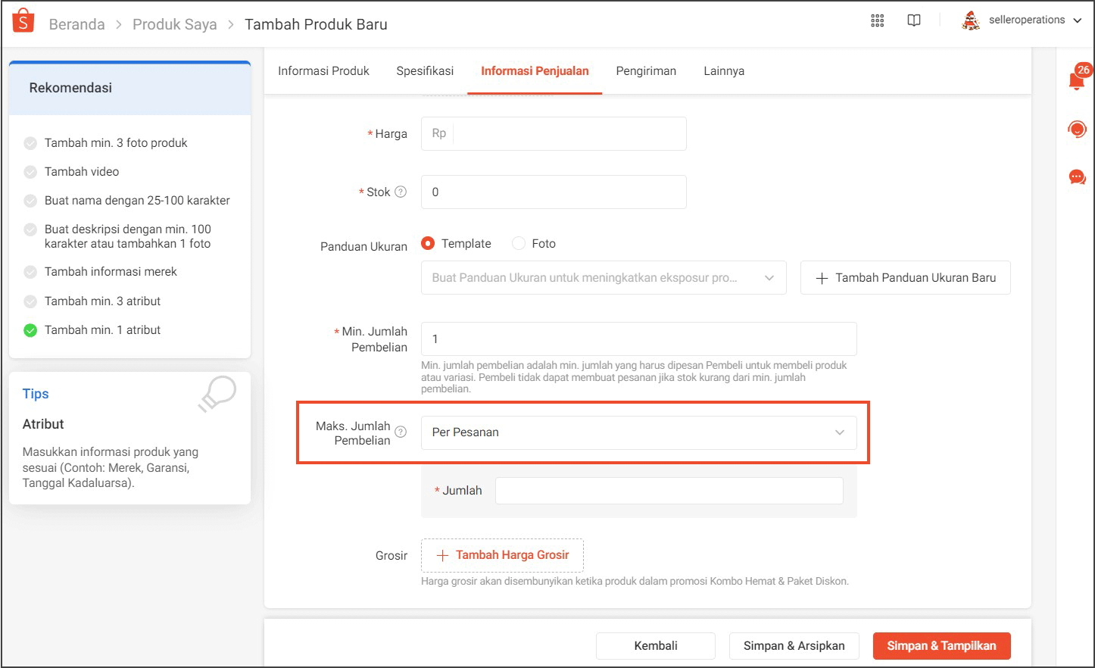Open the apps grid icon in top bar

(x=877, y=20)
